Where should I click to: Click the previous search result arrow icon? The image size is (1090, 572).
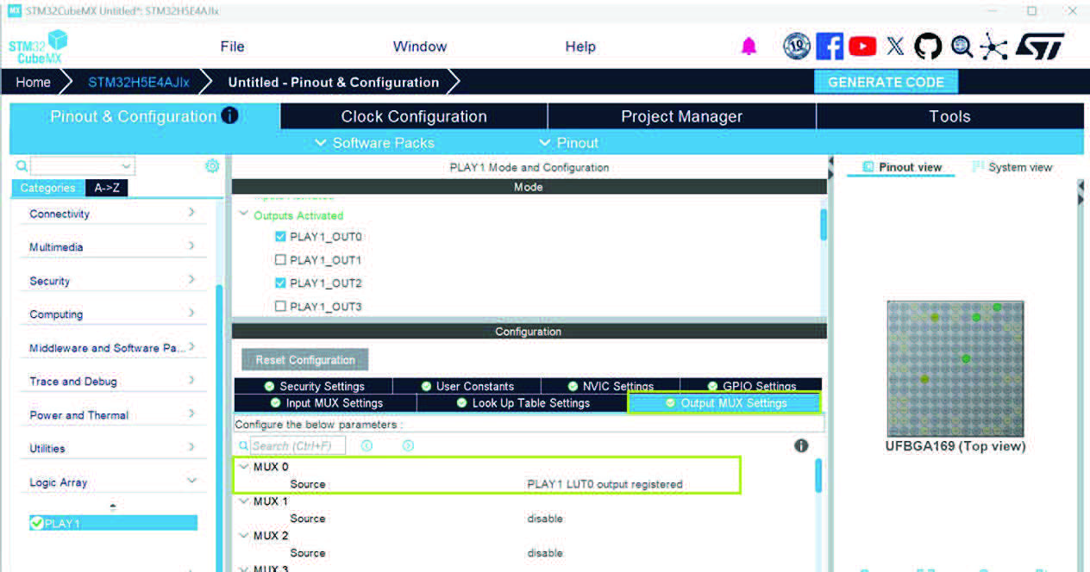[366, 445]
